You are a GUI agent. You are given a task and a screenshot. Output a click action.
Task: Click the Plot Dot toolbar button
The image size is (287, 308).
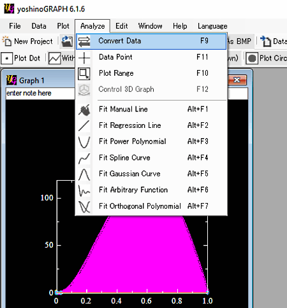(21, 58)
